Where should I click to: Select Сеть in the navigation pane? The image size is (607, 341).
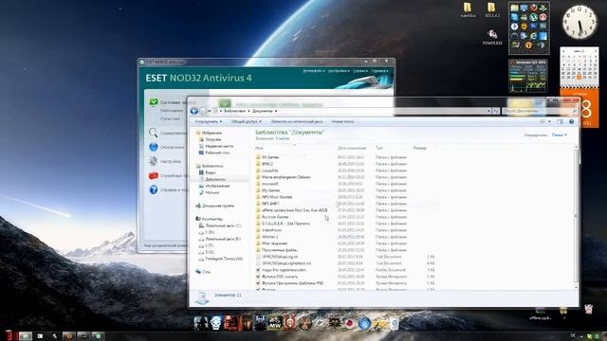(x=207, y=272)
